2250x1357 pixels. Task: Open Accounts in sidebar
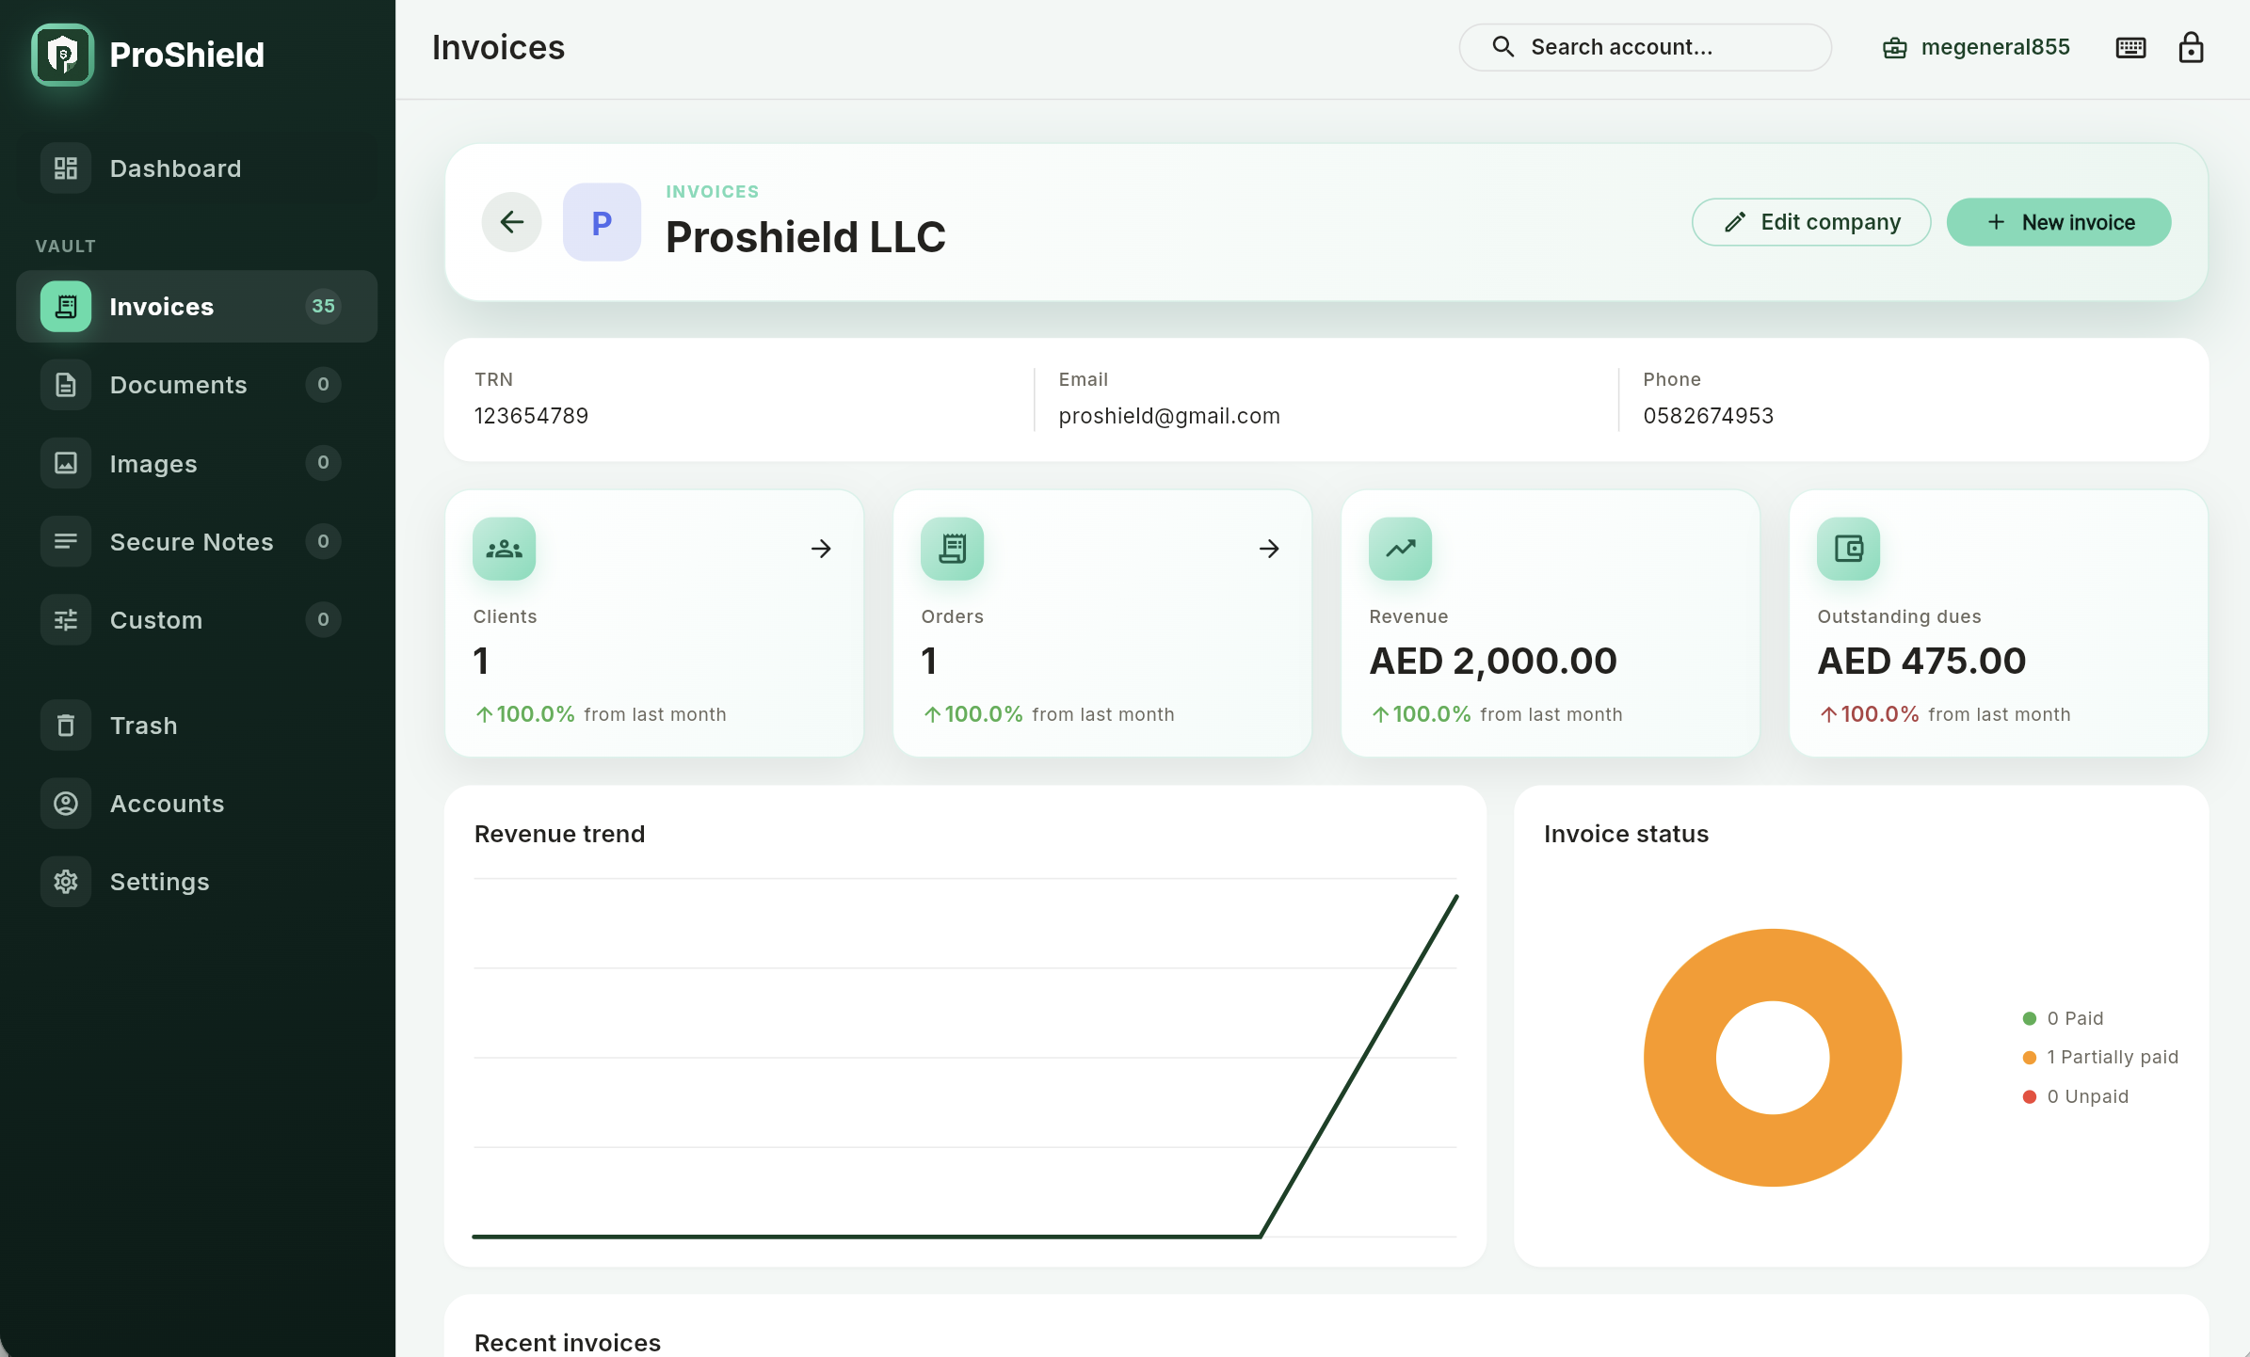pyautogui.click(x=197, y=804)
